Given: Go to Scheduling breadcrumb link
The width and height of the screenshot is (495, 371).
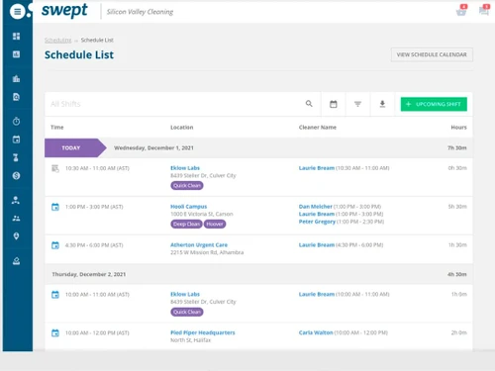Looking at the screenshot, I should 58,41.
